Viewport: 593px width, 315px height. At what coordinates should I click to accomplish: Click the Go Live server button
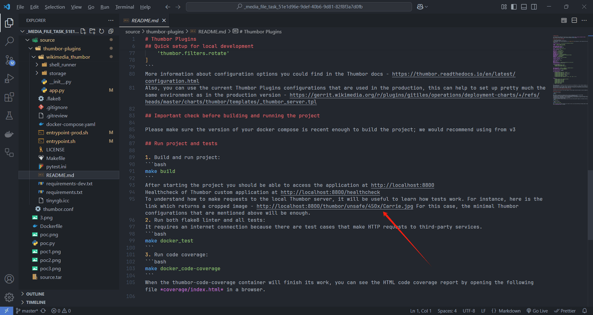click(537, 310)
